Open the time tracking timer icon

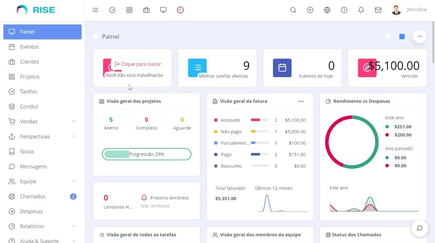point(181,10)
